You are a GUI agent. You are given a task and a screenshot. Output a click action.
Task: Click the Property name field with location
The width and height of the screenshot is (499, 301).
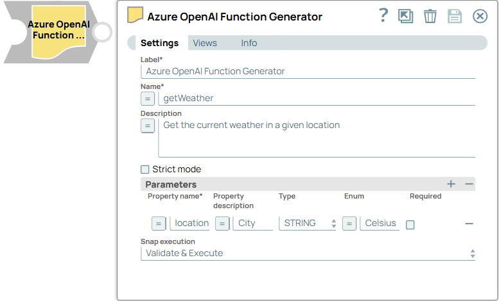pos(189,224)
